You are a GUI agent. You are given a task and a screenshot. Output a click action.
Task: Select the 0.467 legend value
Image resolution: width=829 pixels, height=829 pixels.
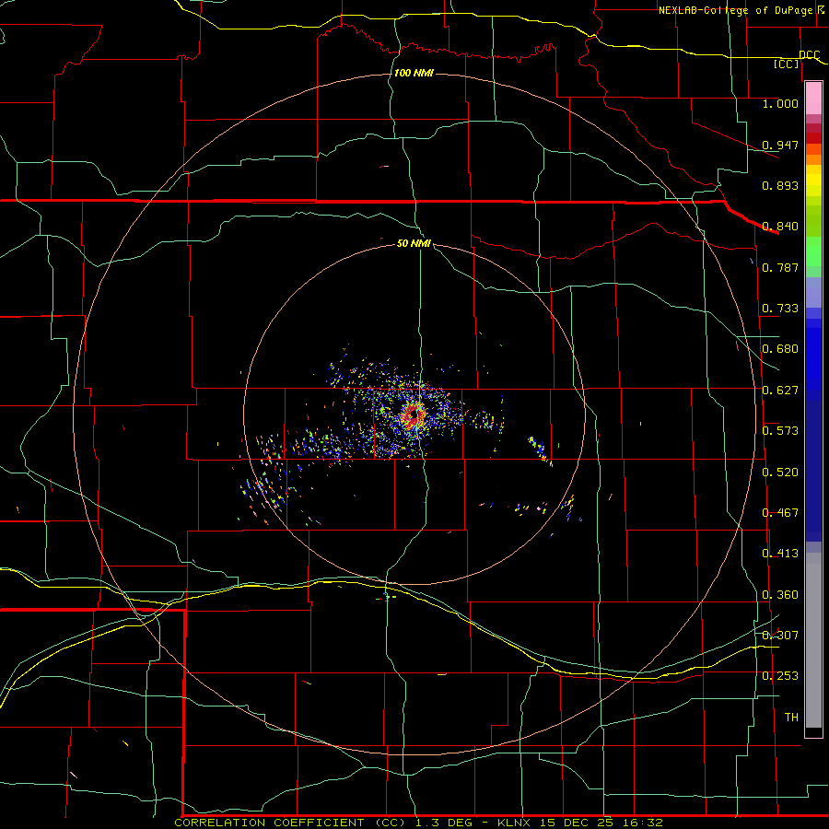pyautogui.click(x=780, y=513)
